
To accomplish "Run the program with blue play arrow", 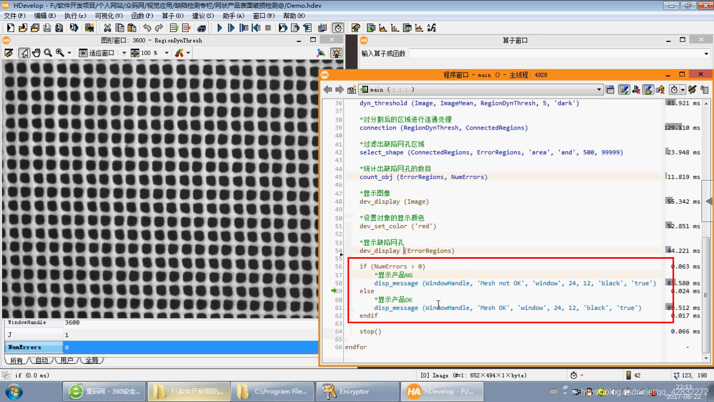I will [x=220, y=28].
